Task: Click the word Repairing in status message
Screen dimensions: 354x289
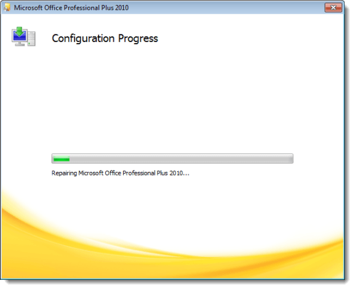Action: point(64,173)
